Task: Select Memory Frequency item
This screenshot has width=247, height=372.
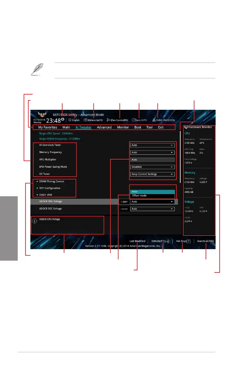Action: (x=50, y=152)
